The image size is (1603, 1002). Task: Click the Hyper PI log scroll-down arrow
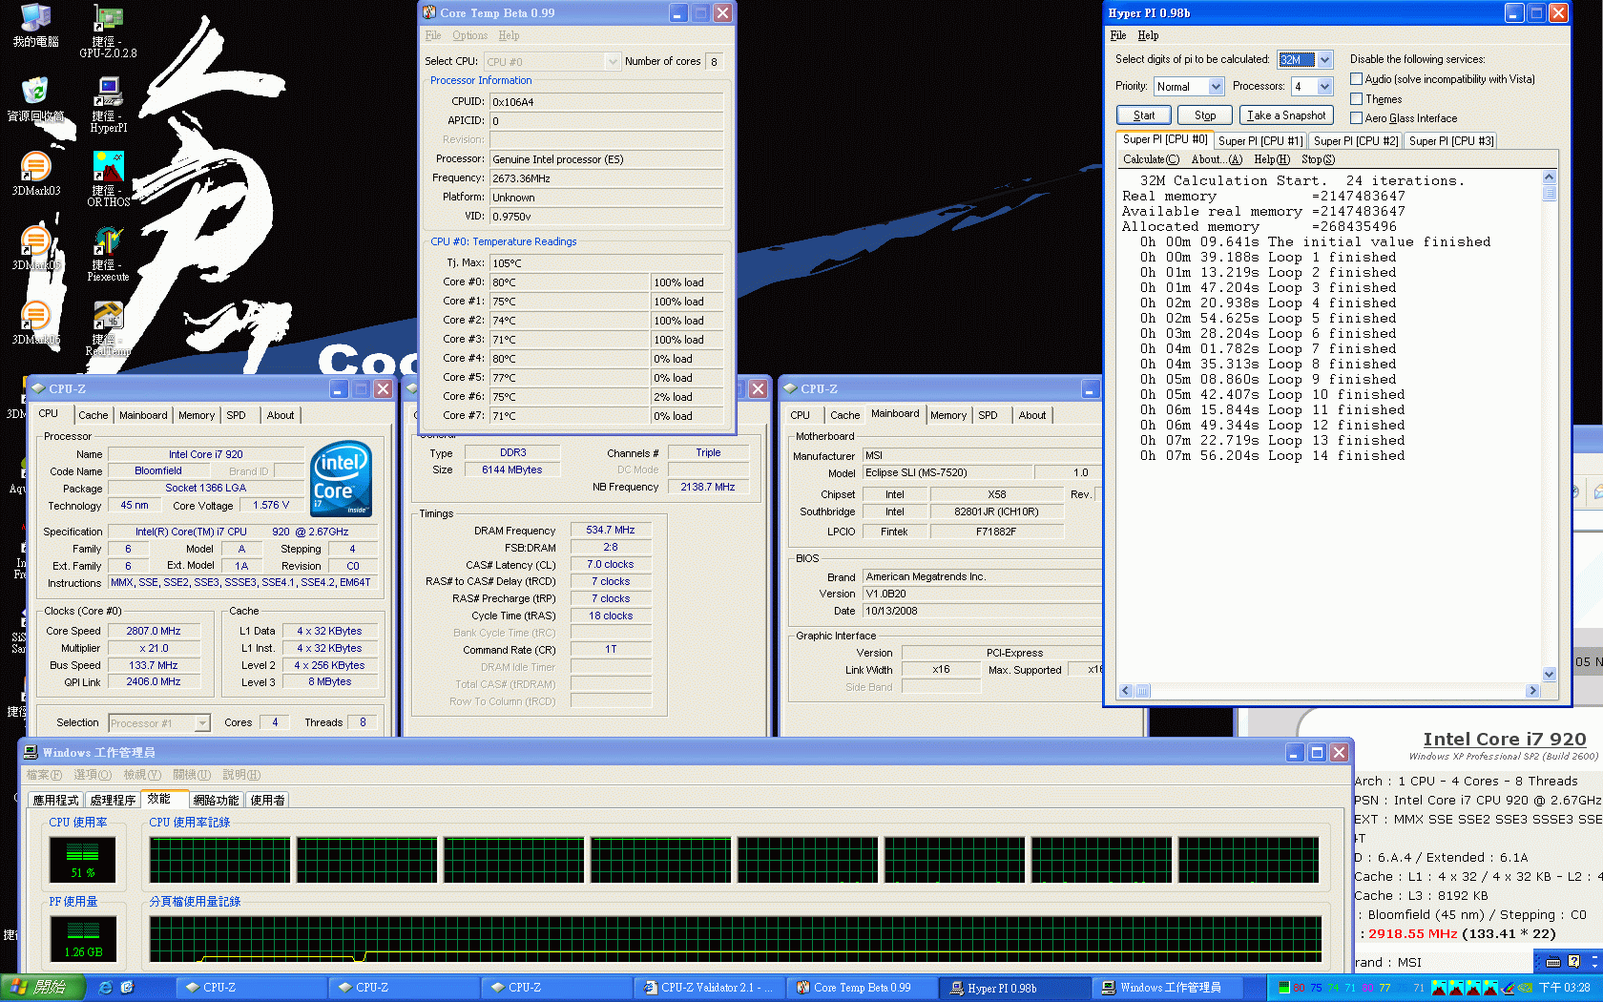(1550, 675)
